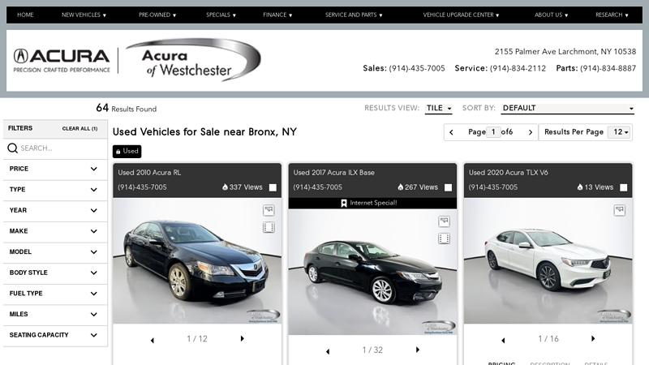Viewport: 649px width, 365px height.
Task: Show next photo of 2017 Acura ILX
Action: click(418, 350)
